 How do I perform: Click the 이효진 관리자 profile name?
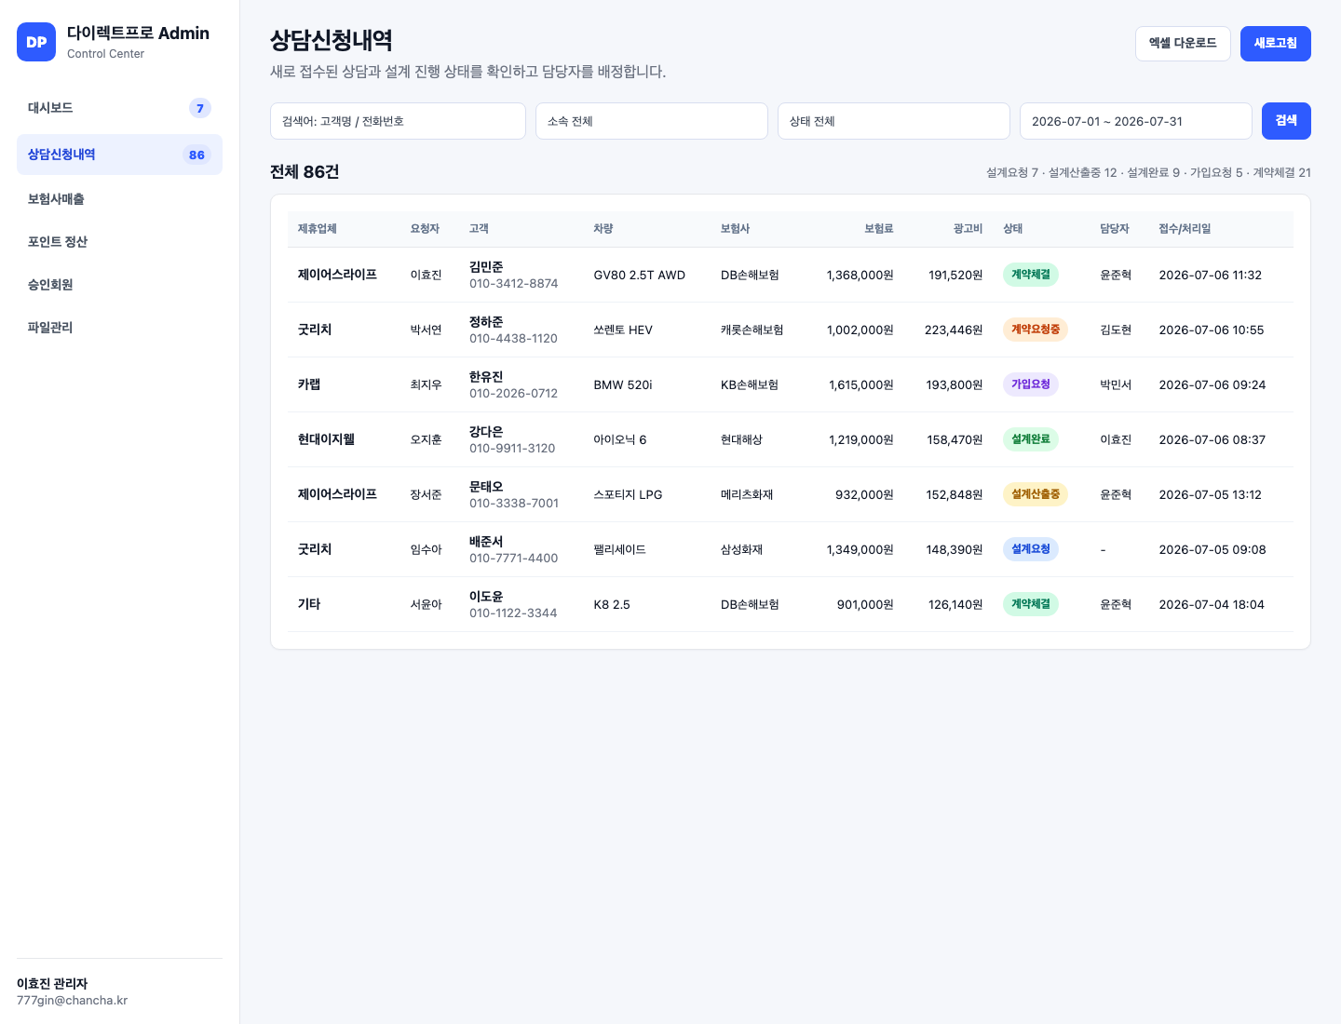[x=52, y=984]
